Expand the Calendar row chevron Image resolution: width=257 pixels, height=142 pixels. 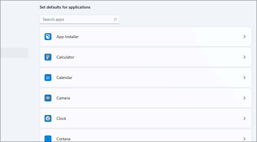[244, 78]
